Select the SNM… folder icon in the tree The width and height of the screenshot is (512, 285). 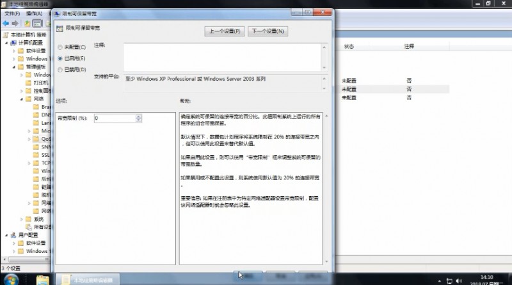tap(36, 147)
